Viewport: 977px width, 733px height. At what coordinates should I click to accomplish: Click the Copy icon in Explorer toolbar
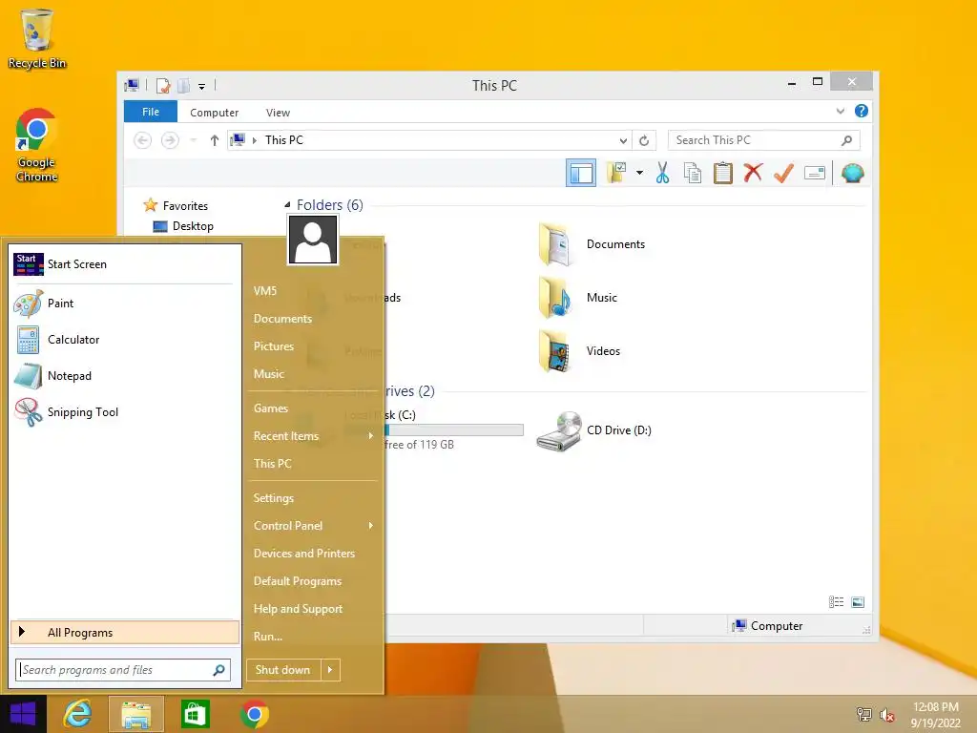click(693, 173)
